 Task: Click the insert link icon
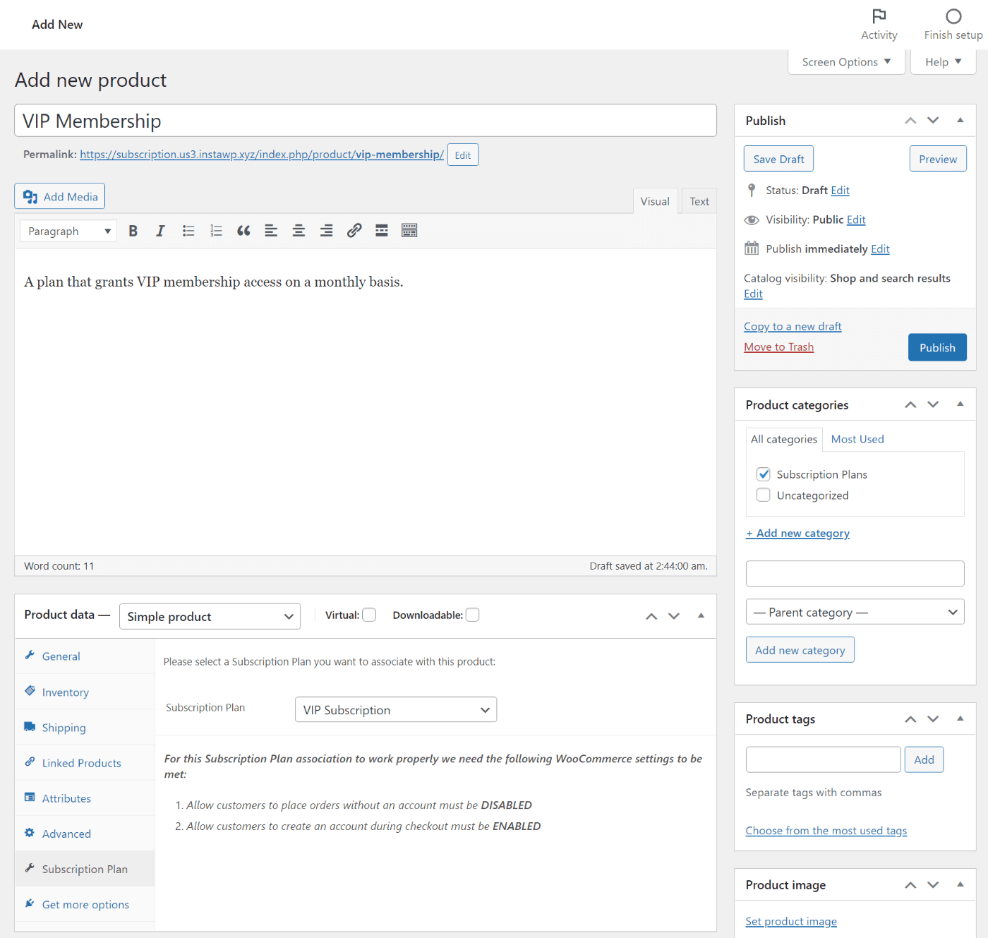[x=354, y=231]
